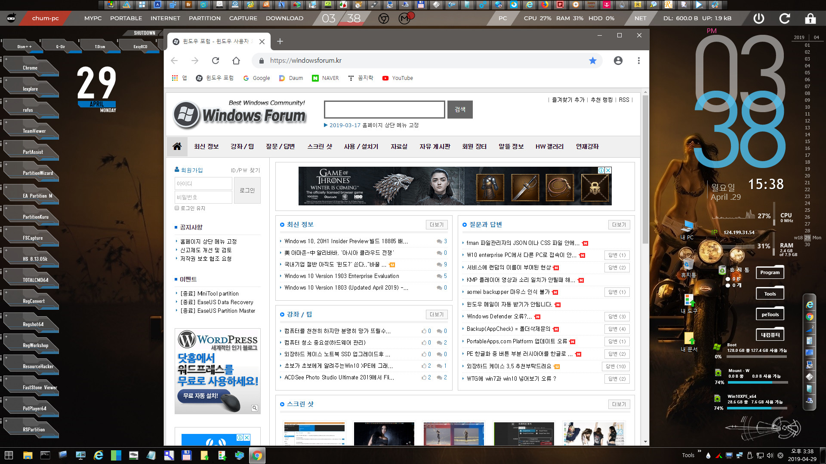
Task: Open 내 PC desktop icon
Action: (687, 229)
